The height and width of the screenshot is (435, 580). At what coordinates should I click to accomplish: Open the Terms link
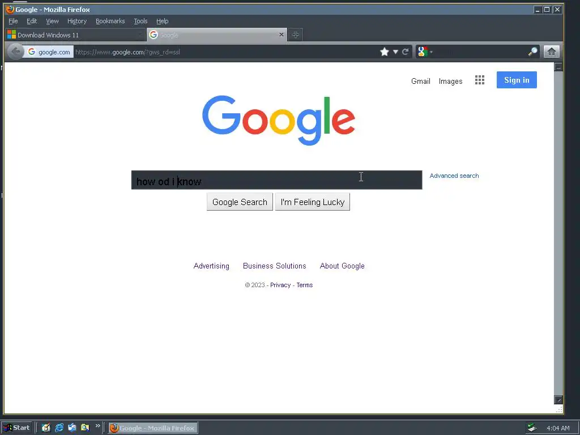pyautogui.click(x=304, y=285)
